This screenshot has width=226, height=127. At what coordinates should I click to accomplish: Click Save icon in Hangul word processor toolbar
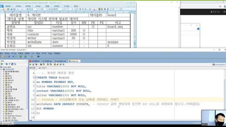tap(8, 9)
